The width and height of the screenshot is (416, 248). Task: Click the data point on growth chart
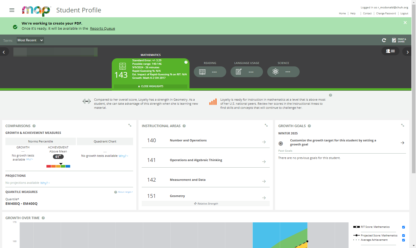(307, 241)
